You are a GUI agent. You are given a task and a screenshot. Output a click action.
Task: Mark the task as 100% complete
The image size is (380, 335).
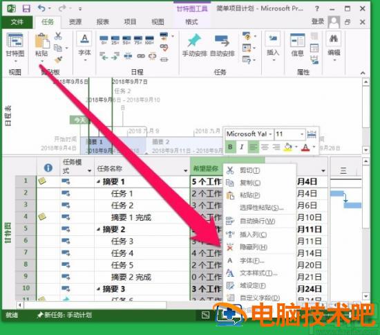[x=149, y=40]
